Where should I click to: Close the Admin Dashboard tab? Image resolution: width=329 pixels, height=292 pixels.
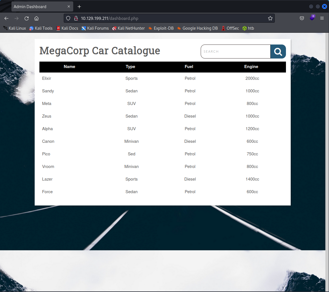coord(69,7)
